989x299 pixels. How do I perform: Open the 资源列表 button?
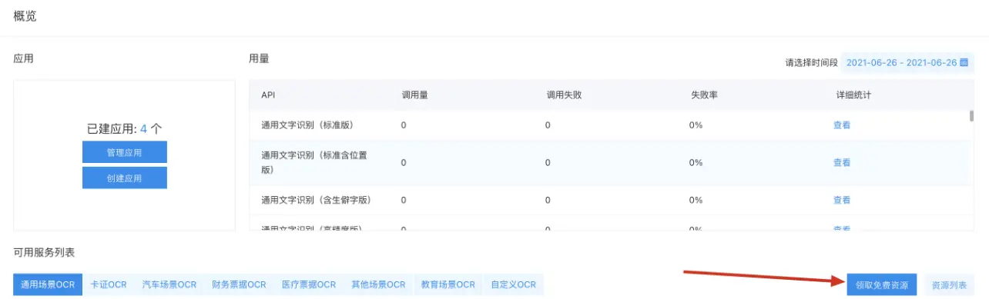(x=949, y=284)
